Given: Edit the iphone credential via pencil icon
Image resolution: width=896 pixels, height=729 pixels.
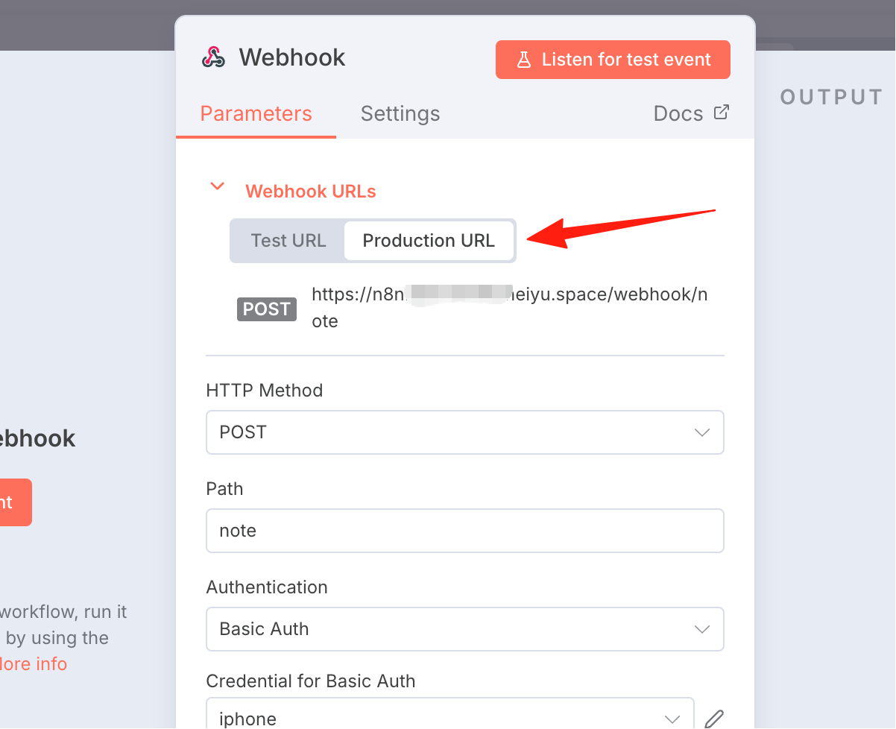Looking at the screenshot, I should click(x=714, y=719).
